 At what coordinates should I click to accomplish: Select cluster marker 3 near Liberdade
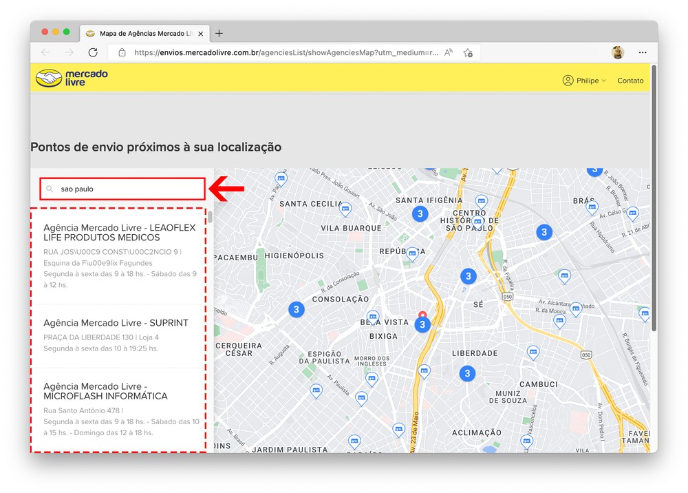(x=467, y=374)
